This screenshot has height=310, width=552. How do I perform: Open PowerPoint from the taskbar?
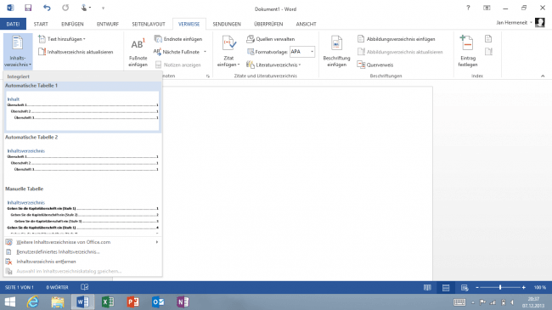132,302
